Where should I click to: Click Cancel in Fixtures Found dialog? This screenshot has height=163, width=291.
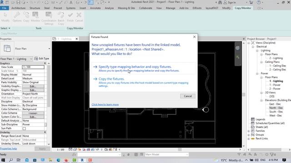click(188, 96)
